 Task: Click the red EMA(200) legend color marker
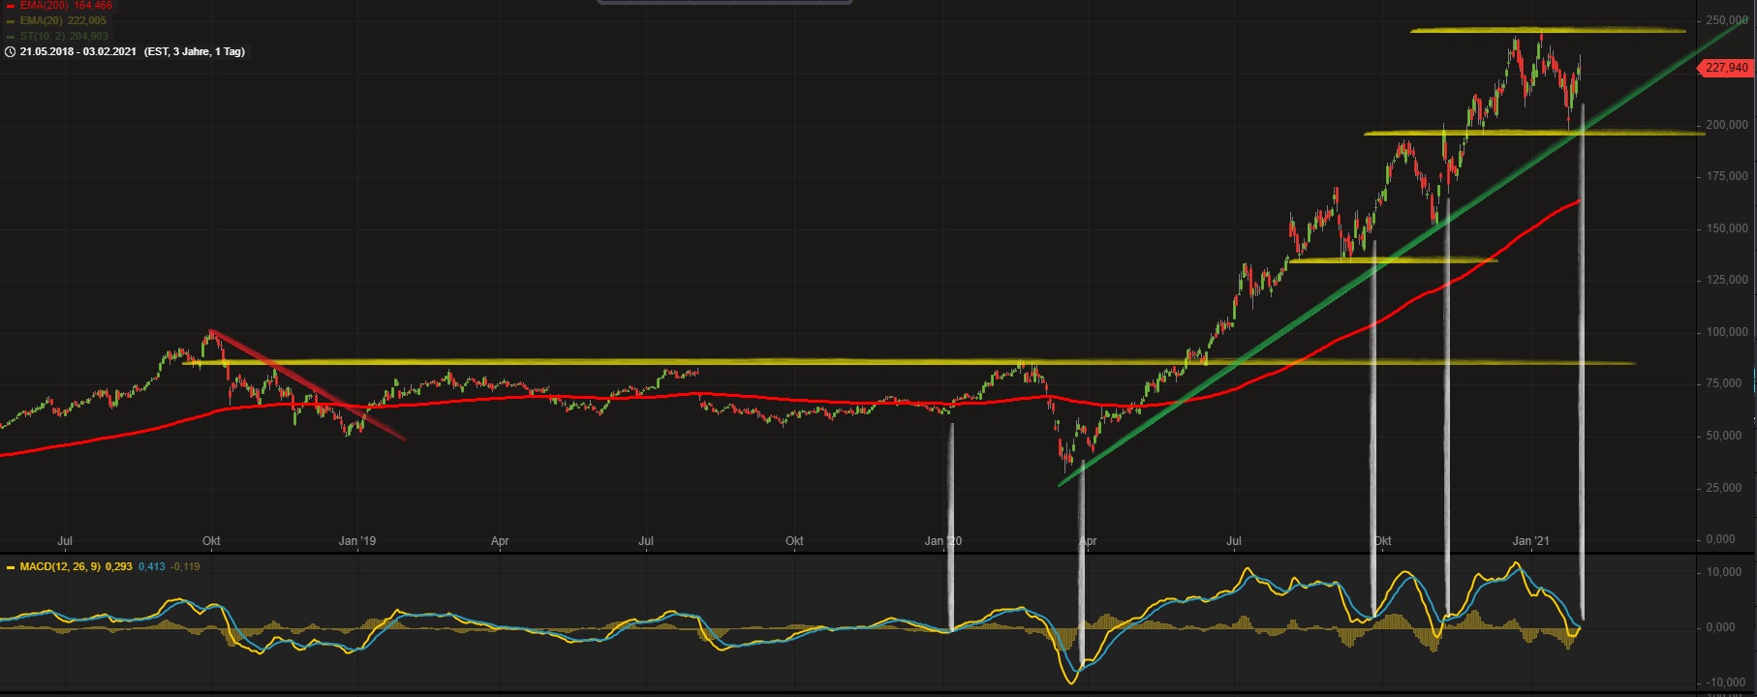10,6
